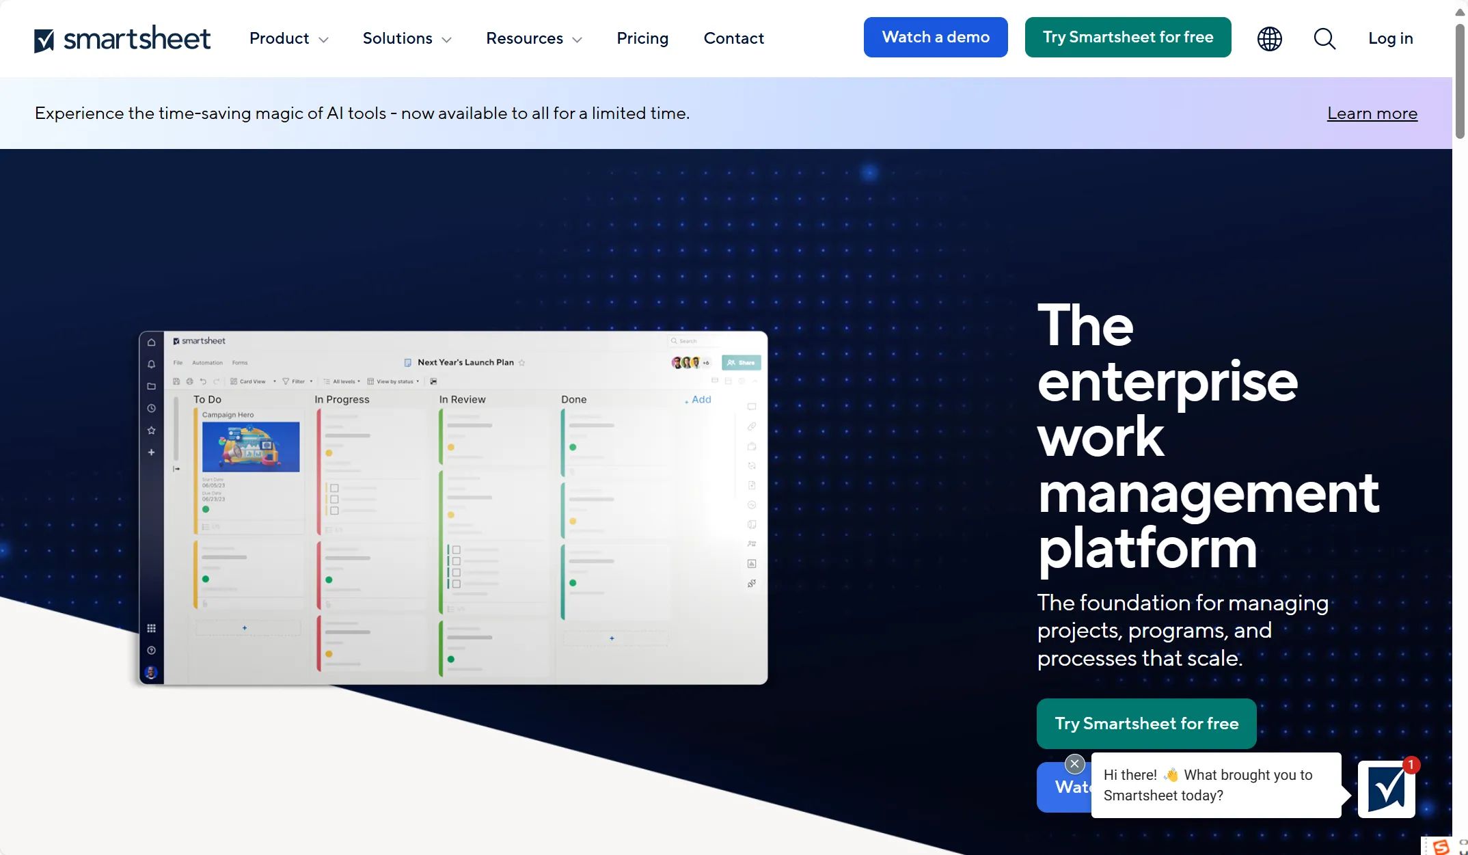Open the Smartsheet chat widget icon
Viewport: 1468px width, 855px height.
pyautogui.click(x=1386, y=789)
